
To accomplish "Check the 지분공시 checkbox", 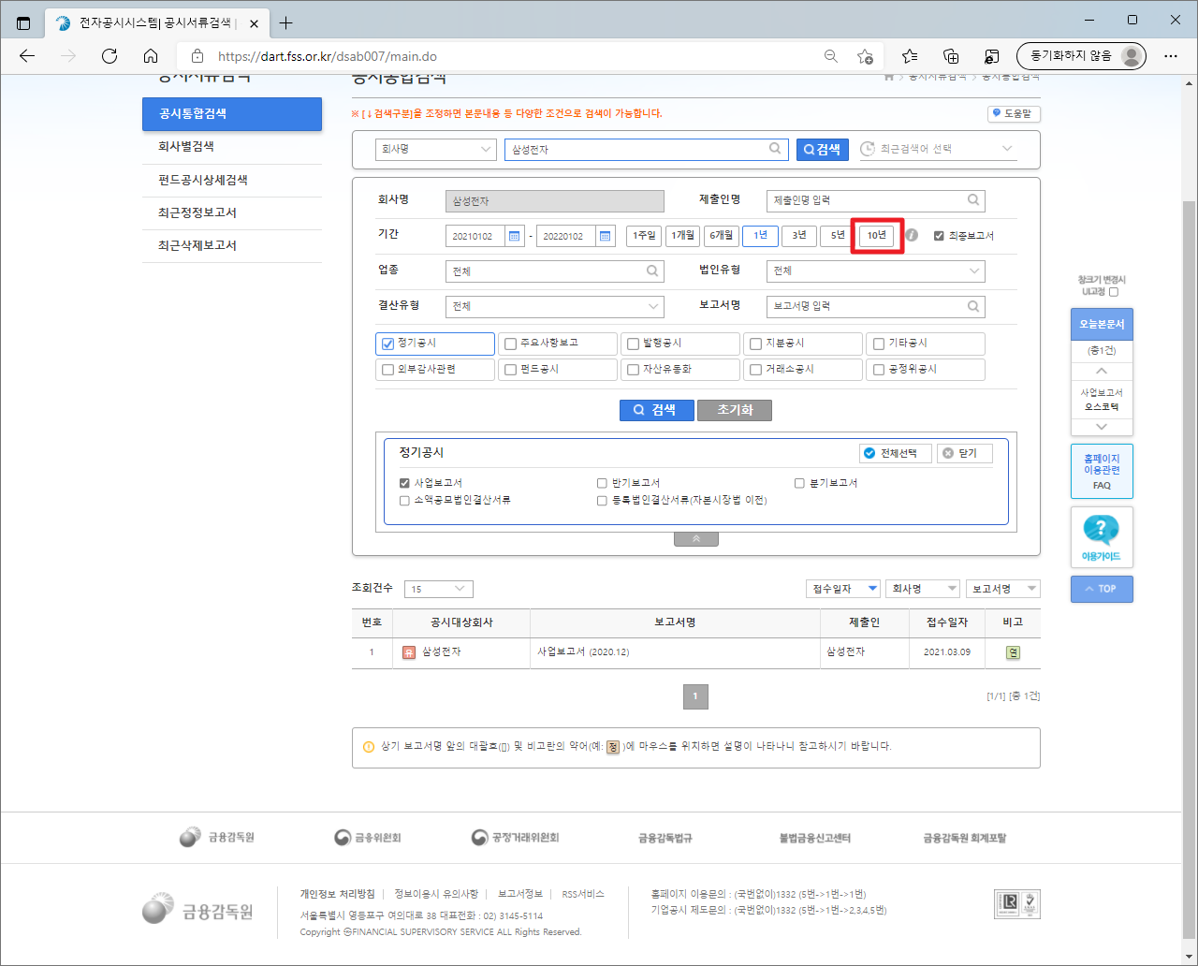I will [x=755, y=344].
